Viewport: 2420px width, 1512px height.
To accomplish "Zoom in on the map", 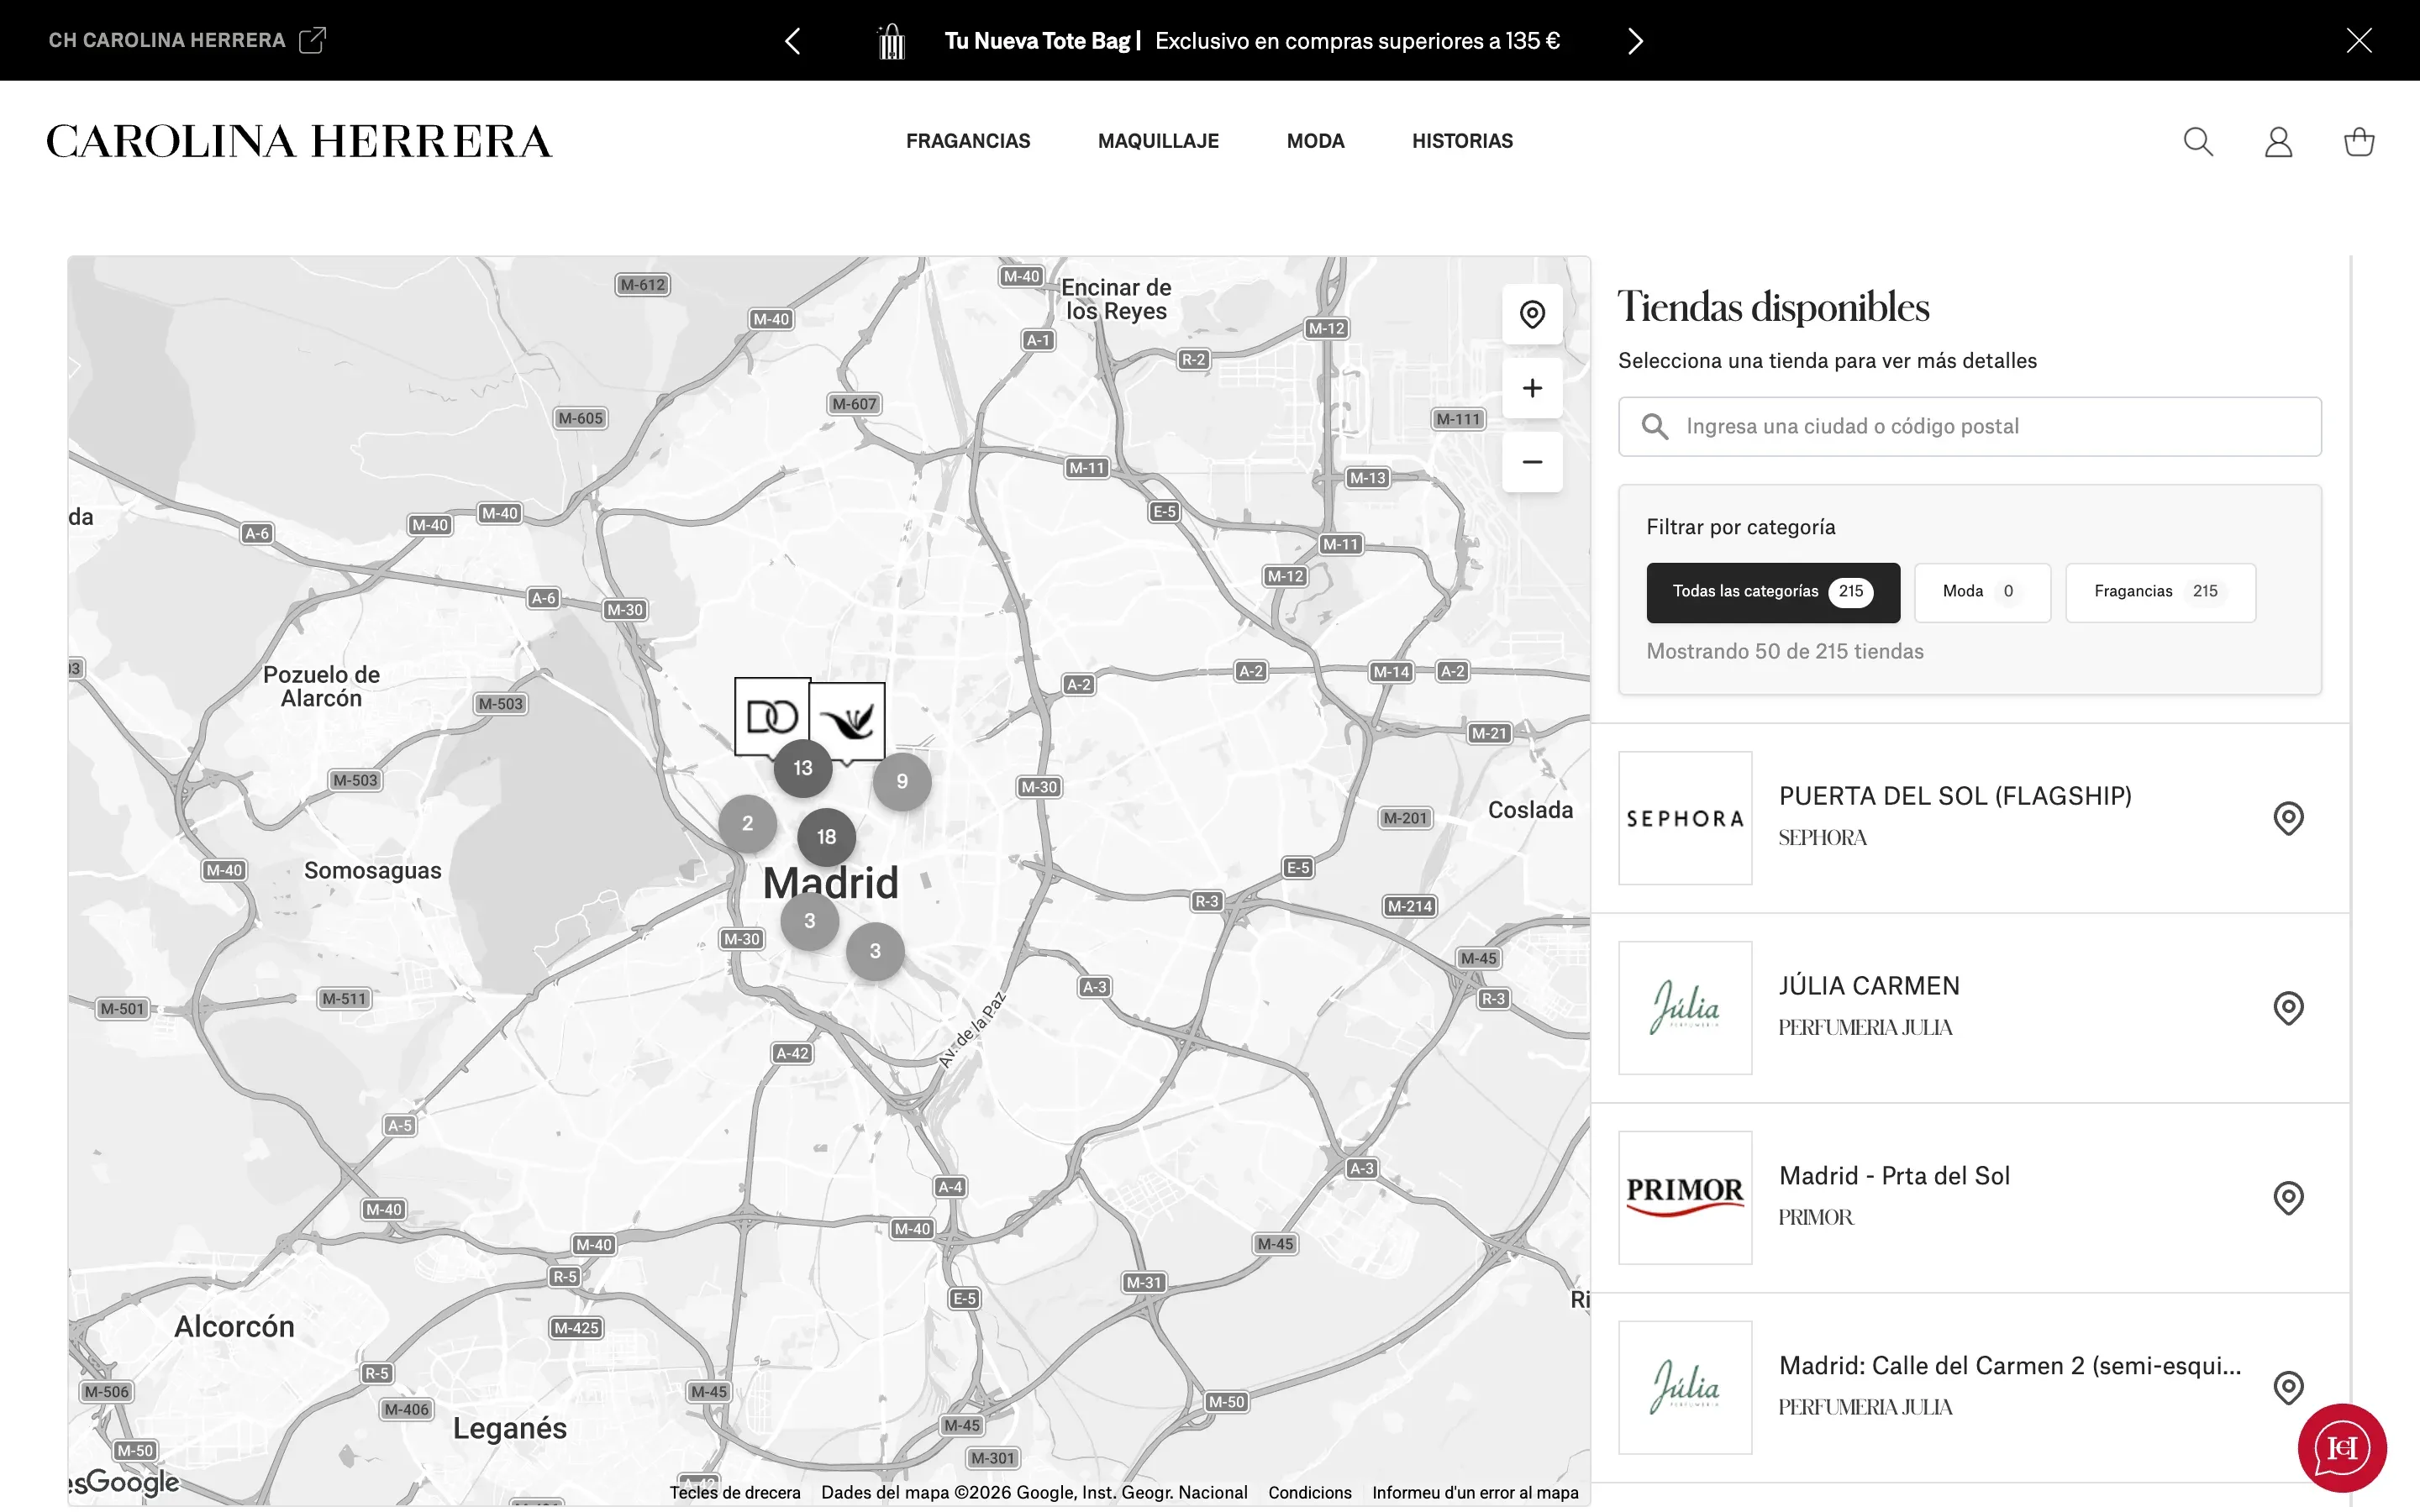I will (1532, 388).
